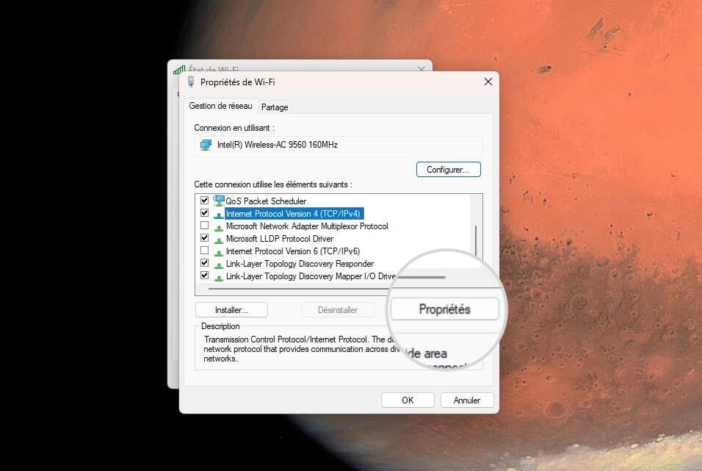Click the icon beside Link-Layer Topology Discovery Mapper
Viewport: 702px width, 471px height.
coord(219,278)
